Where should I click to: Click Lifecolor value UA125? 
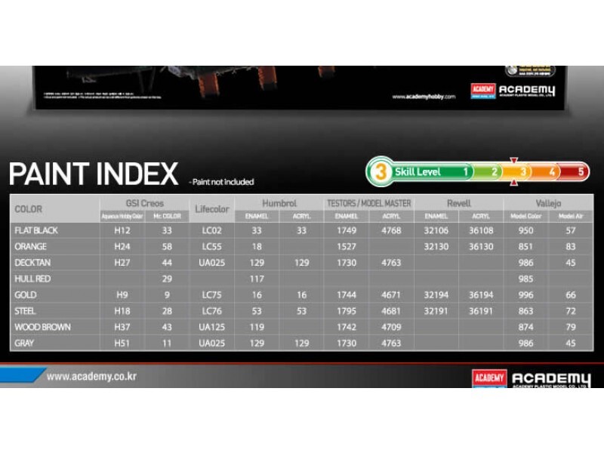(x=212, y=327)
